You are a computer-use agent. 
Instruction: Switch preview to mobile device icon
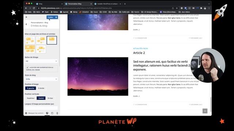tap(57, 113)
